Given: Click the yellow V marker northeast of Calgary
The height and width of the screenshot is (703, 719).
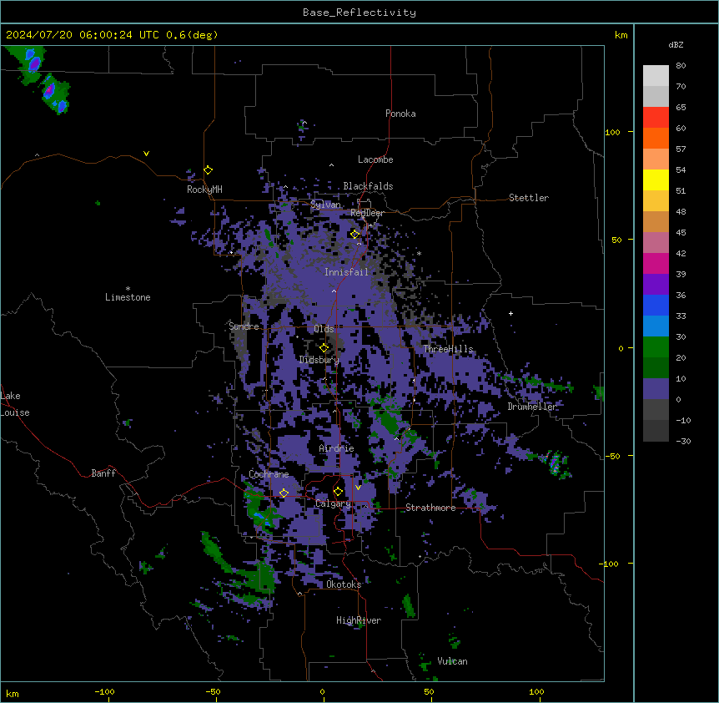Looking at the screenshot, I should point(358,488).
